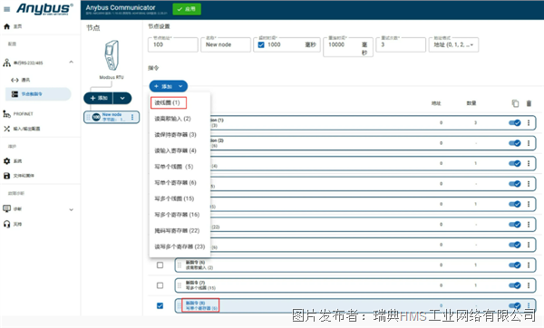Open the dropdown arrow next to the node 添加 button
The height and width of the screenshot is (328, 544).
[122, 98]
